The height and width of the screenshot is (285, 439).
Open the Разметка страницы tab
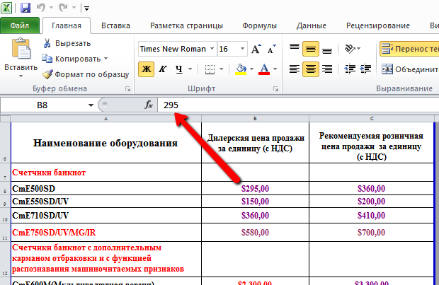(x=186, y=25)
